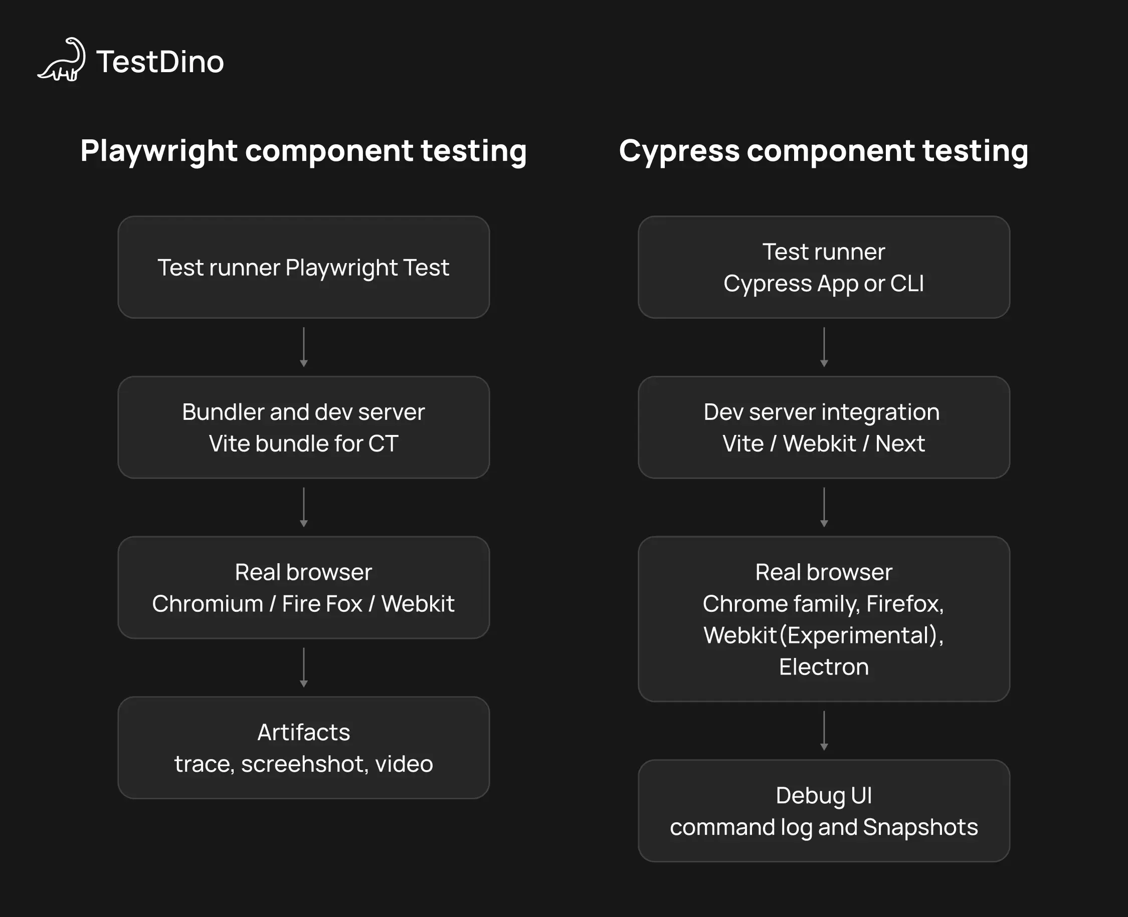Click the Test runner Playwright Test box
Viewport: 1128px width, 917px height.
click(303, 267)
